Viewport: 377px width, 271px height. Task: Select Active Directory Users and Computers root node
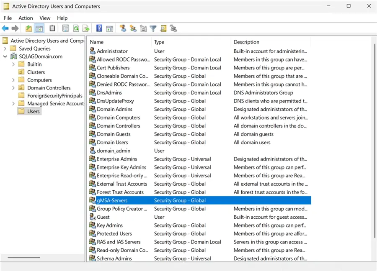48,41
